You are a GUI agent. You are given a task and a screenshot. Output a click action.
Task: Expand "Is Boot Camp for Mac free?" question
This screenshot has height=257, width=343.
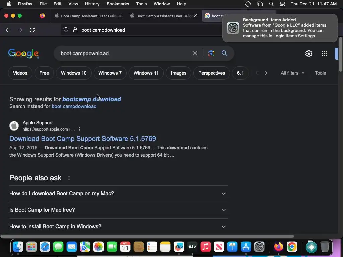(x=118, y=210)
